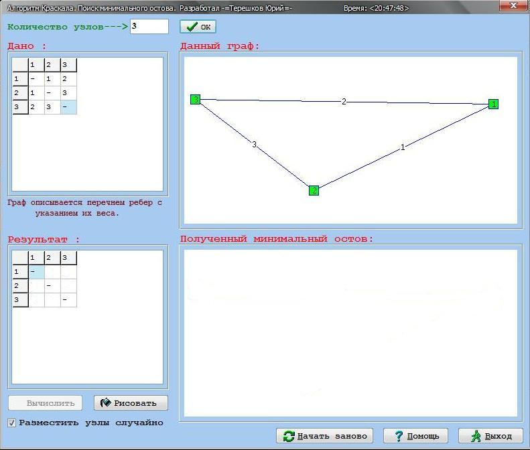Click Дано table row header 2
Image resolution: width=530 pixels, height=450 pixels.
[20, 93]
